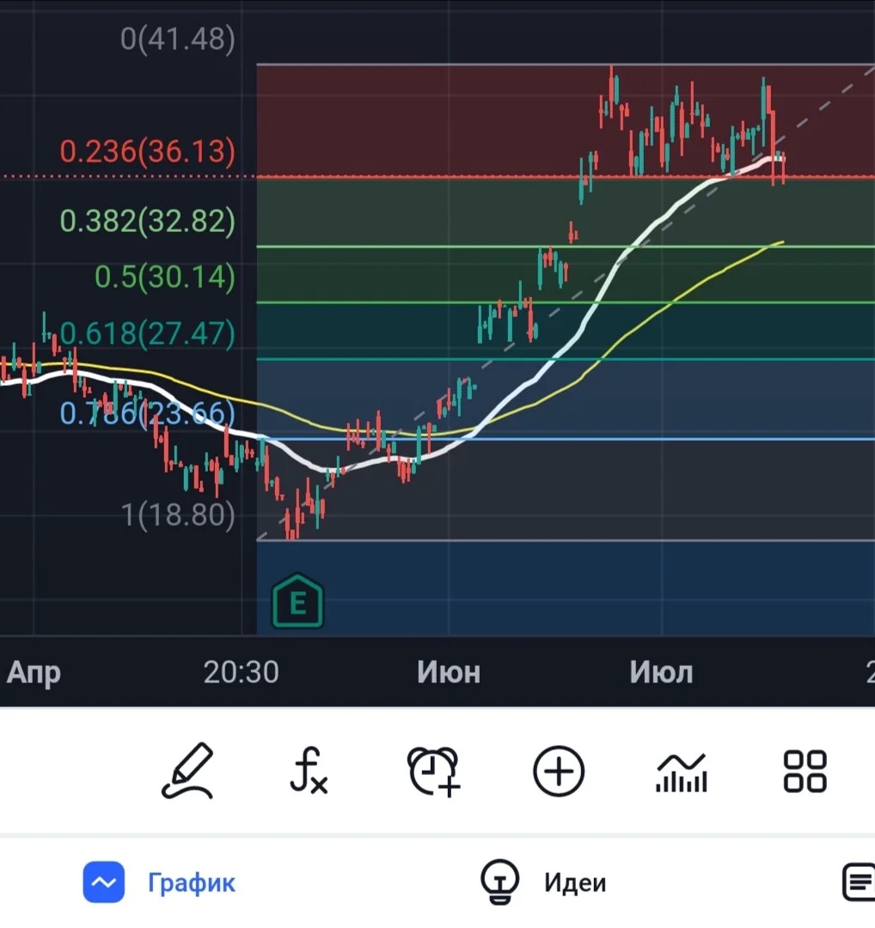Select the 1(18.80) Fibonacci level label
The width and height of the screenshot is (875, 928).
(178, 515)
